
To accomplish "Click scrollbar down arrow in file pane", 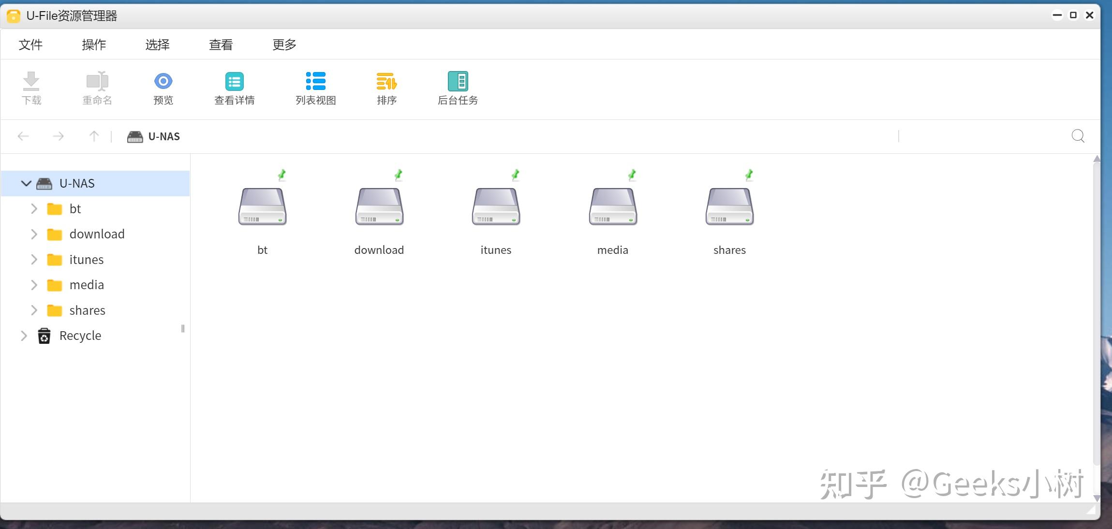I will click(x=1097, y=498).
